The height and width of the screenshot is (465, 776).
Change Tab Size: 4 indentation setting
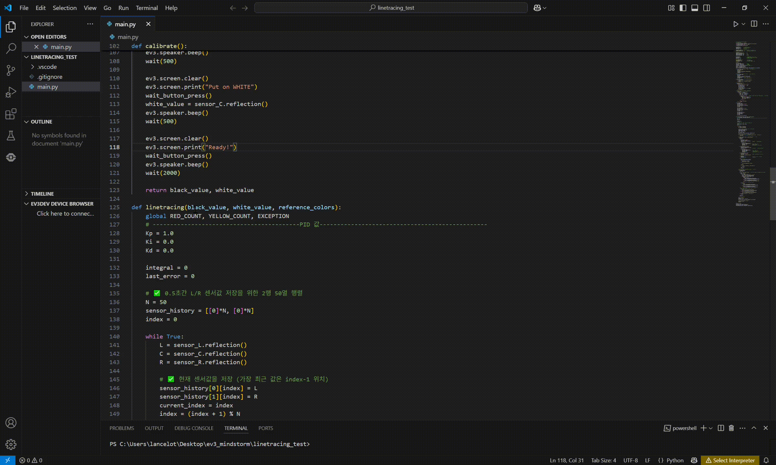click(604, 460)
